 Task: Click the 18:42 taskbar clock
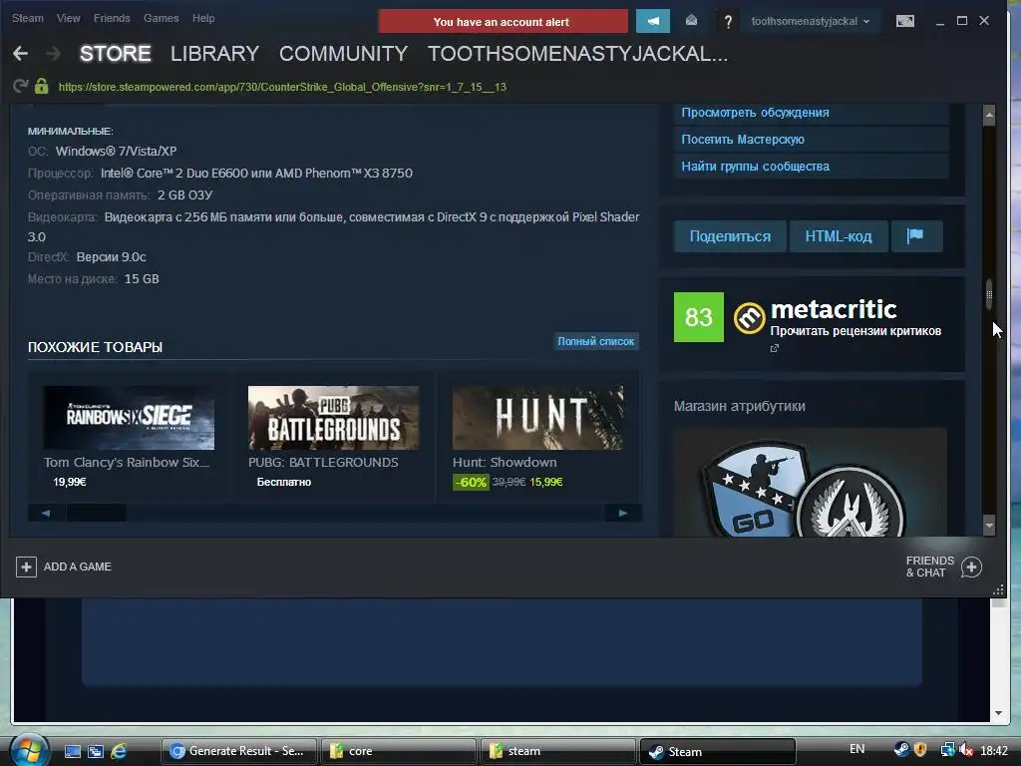pyautogui.click(x=994, y=750)
